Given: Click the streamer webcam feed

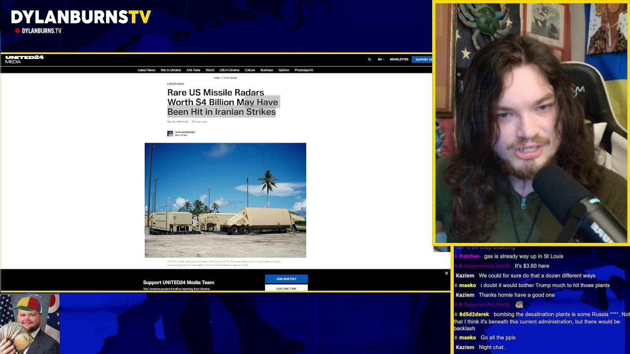Looking at the screenshot, I should tap(531, 123).
